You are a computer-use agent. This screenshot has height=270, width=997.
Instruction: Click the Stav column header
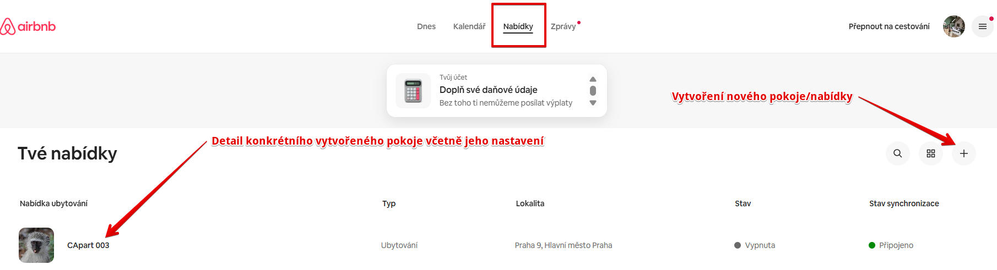743,203
